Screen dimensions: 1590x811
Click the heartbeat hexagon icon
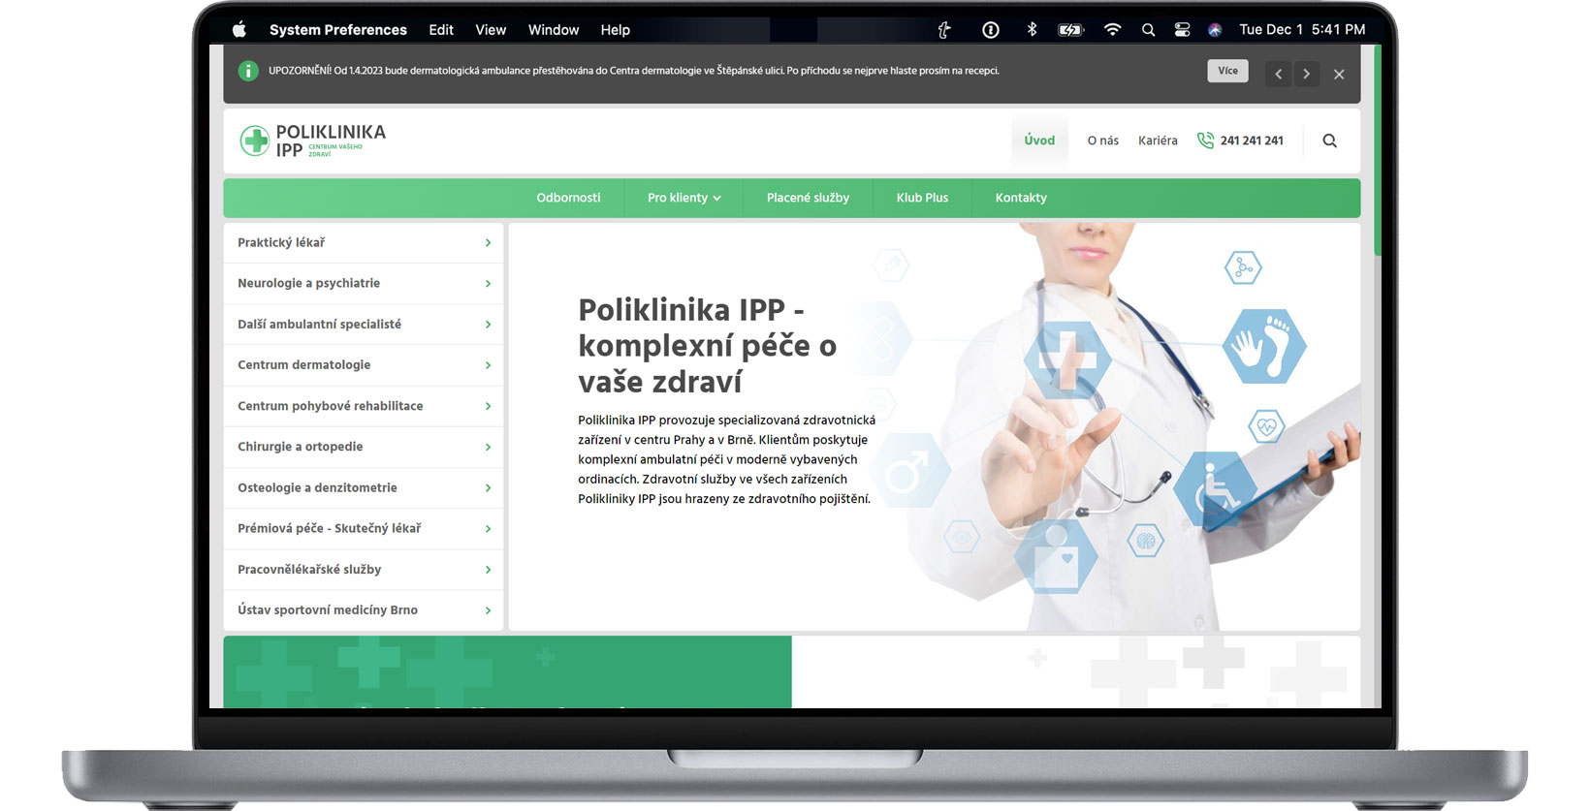point(1266,425)
